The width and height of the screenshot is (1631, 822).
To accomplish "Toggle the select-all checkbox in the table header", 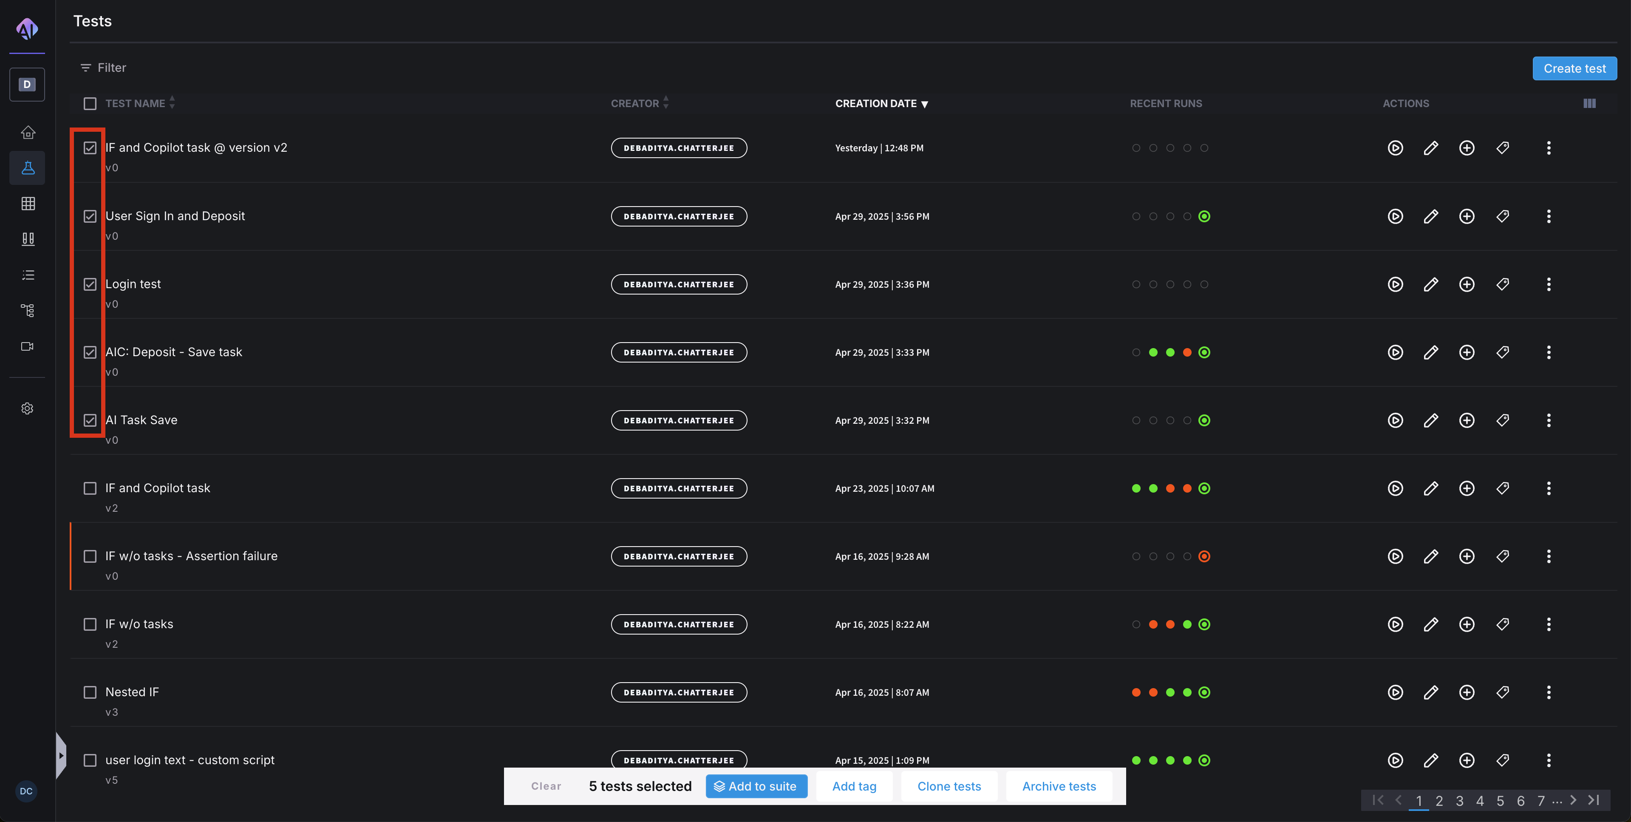I will [90, 103].
